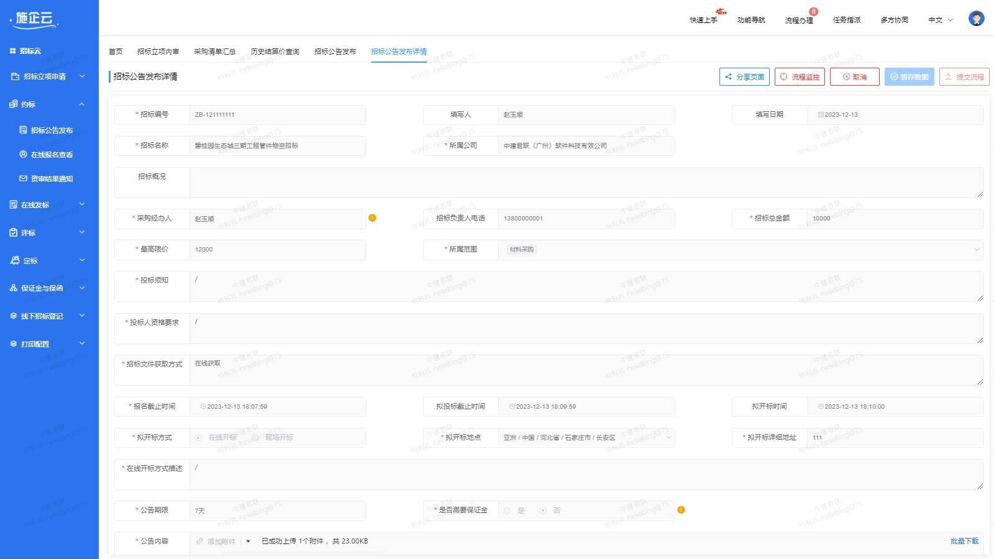Click the 流程监控 button
The image size is (994, 559).
click(800, 77)
